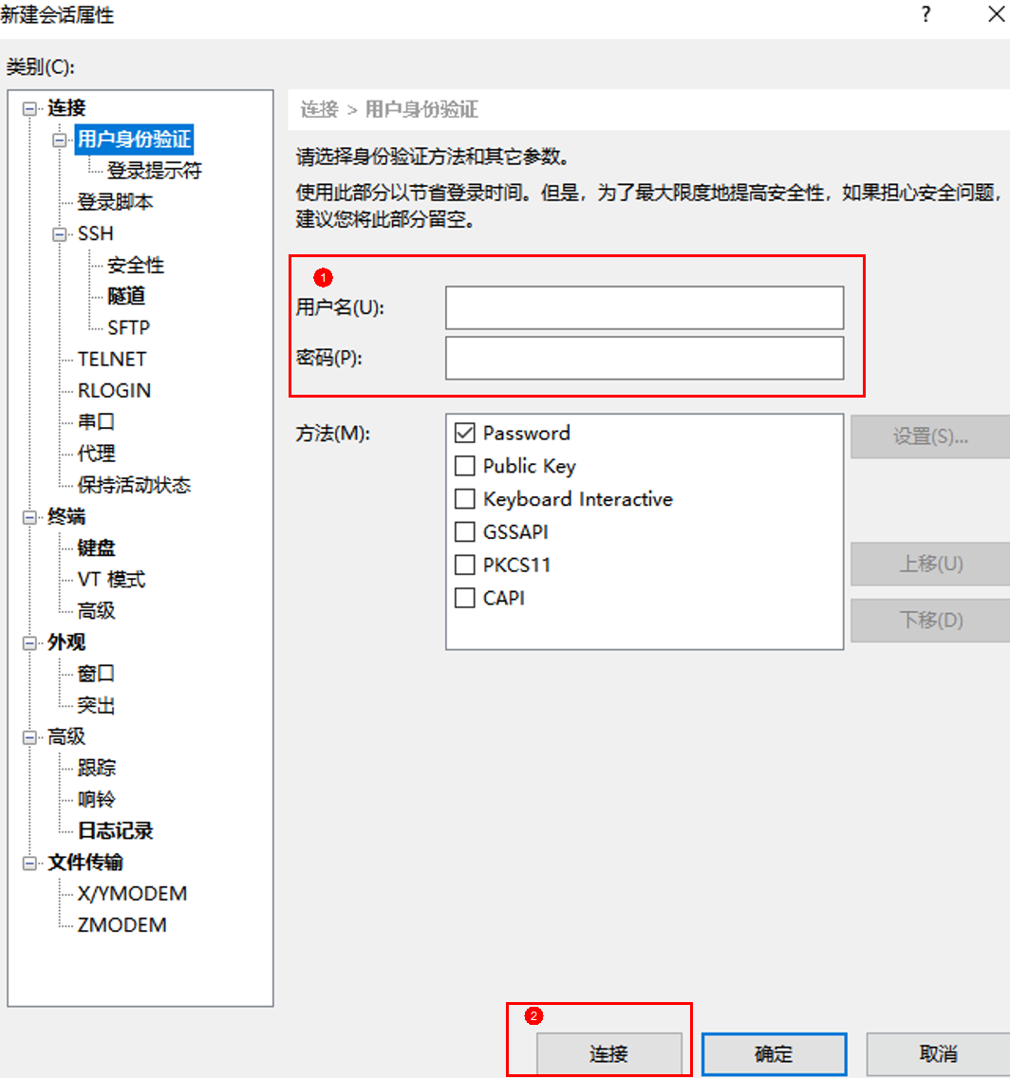
Task: Confirm with the 确定 button
Action: click(774, 1053)
